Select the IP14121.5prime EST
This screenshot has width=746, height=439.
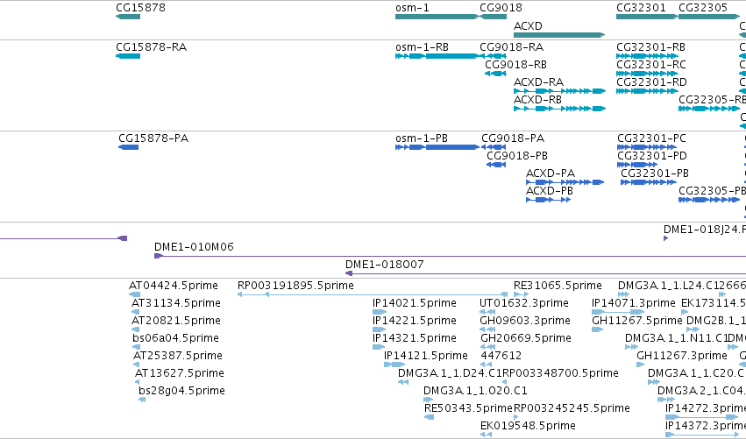click(x=394, y=365)
